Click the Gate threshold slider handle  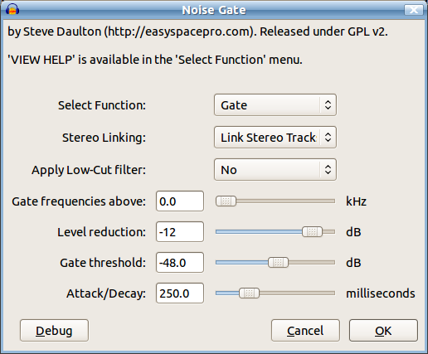[x=278, y=263]
